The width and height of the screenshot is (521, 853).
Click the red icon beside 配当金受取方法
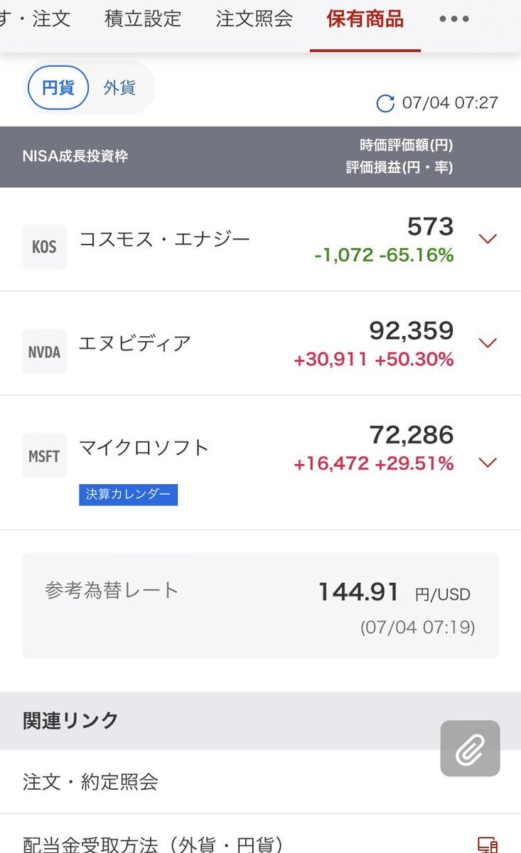click(x=487, y=844)
